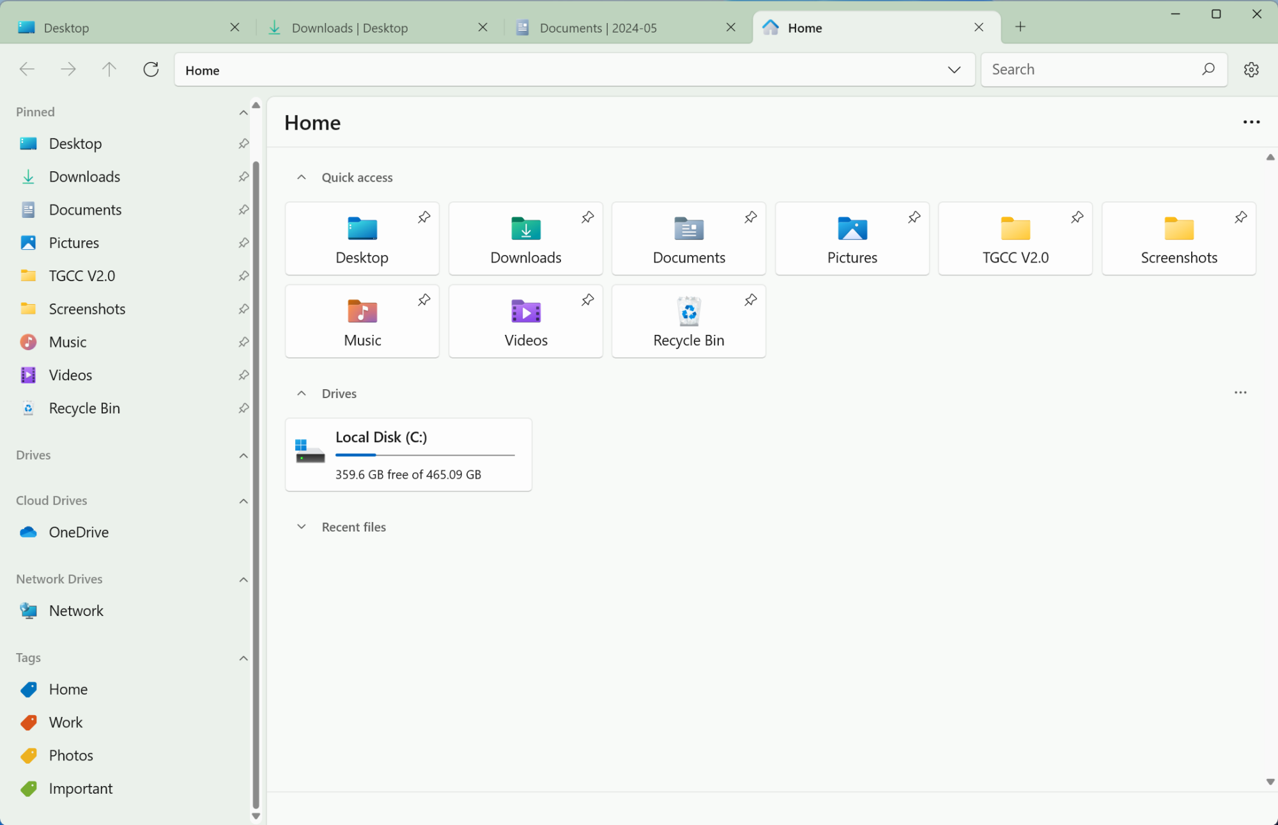Expand the Recent files section
Viewport: 1278px width, 825px height.
click(302, 527)
